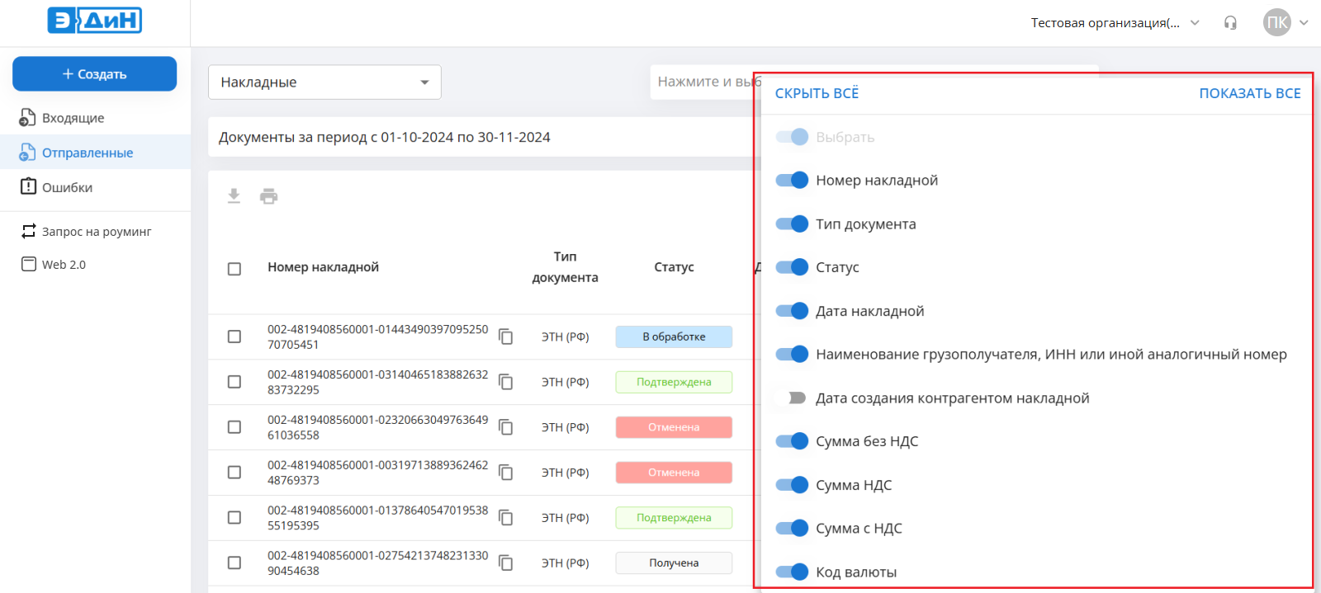
Task: Click the ЭДиН logo
Action: [x=95, y=21]
